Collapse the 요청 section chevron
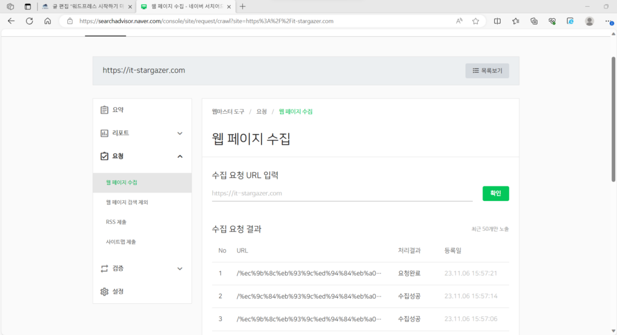 click(x=180, y=156)
